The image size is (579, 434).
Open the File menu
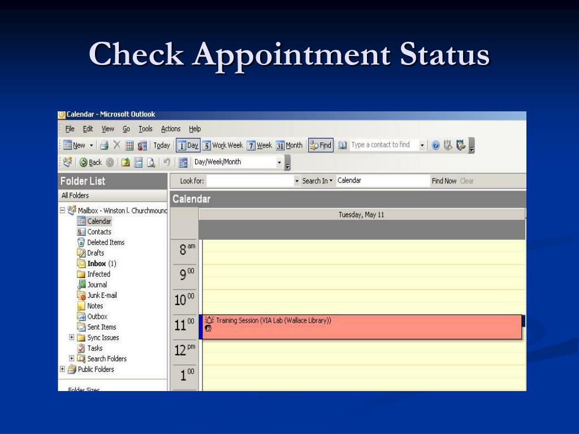(x=70, y=129)
